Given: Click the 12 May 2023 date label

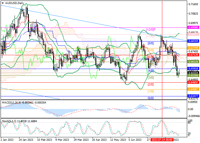Looking at the screenshot, I should (x=118, y=140).
